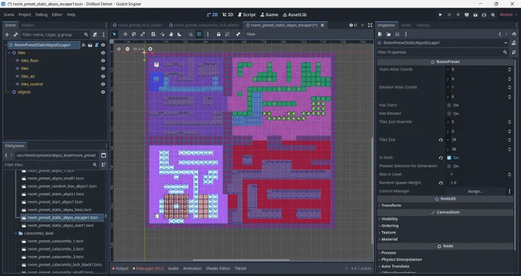The width and height of the screenshot is (521, 276).
Task: Open the Mobile renderer dropdown
Action: (x=509, y=15)
